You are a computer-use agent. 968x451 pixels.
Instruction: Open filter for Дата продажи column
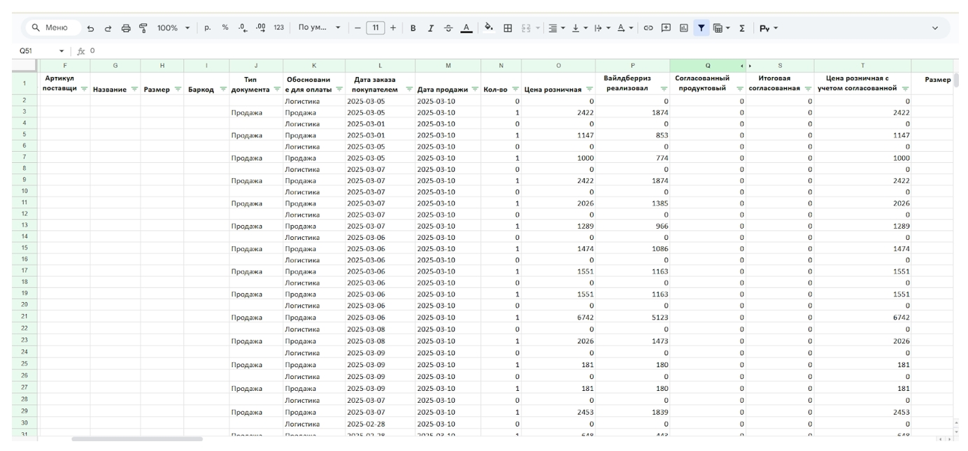click(x=474, y=89)
